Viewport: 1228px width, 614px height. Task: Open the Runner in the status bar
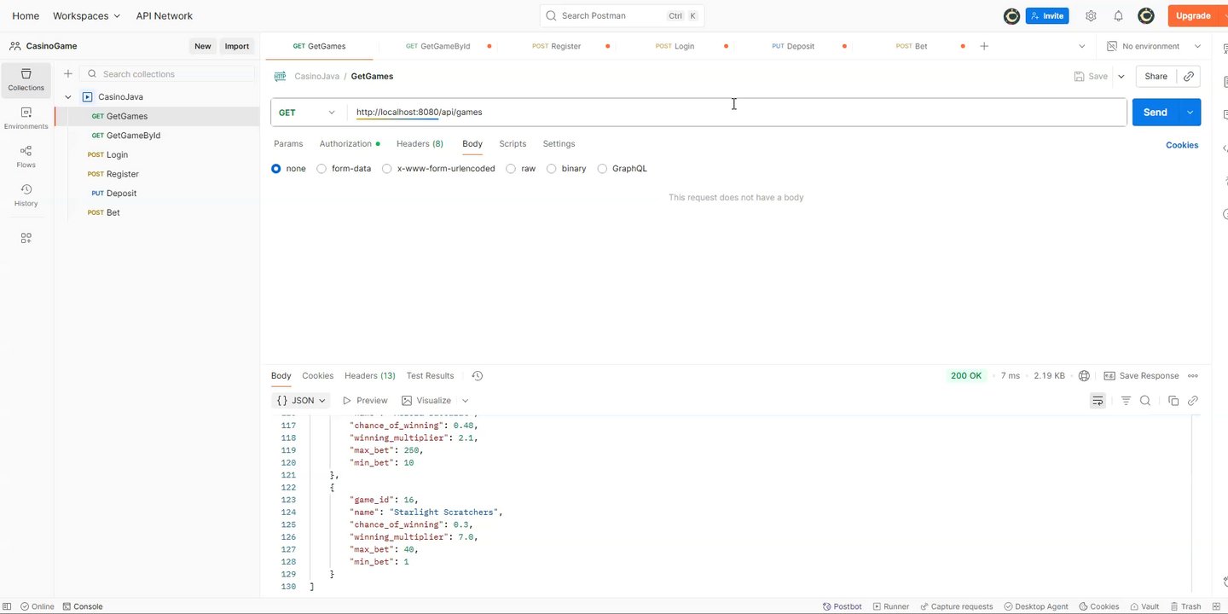(890, 606)
